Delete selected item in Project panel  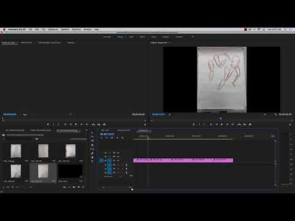pyautogui.click(x=83, y=187)
